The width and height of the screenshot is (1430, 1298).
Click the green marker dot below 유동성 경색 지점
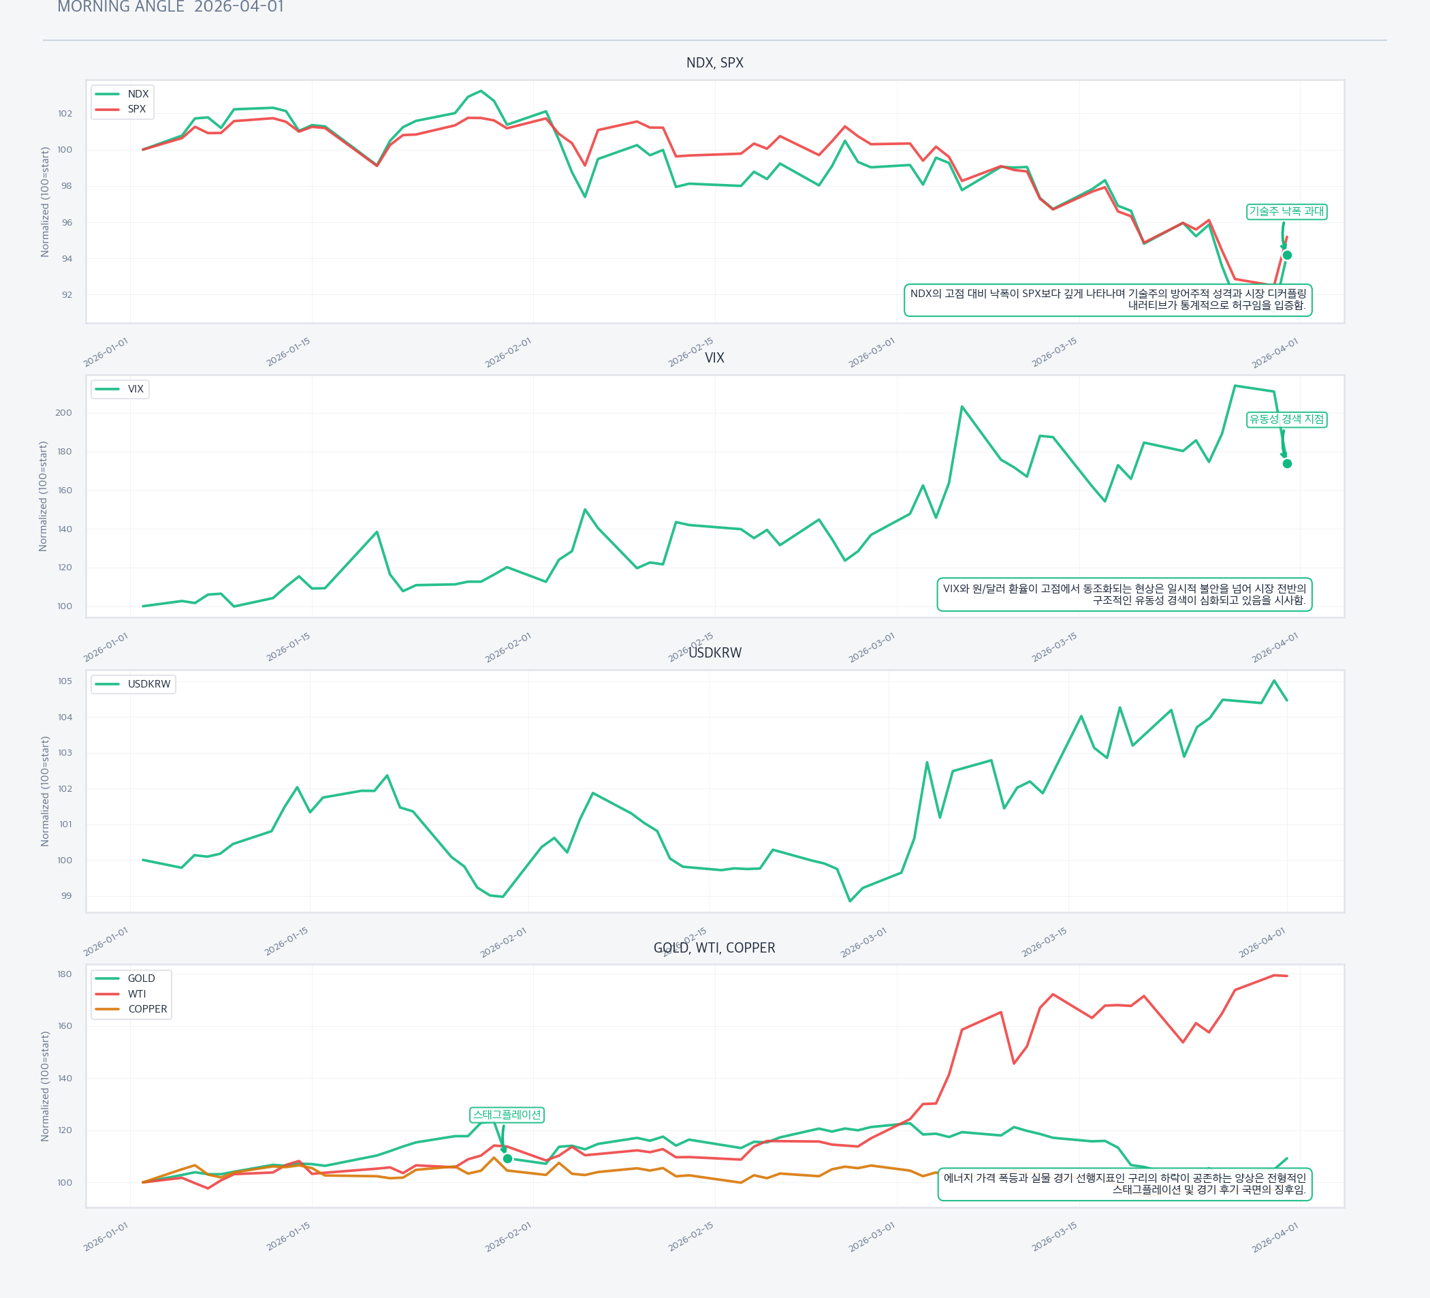pyautogui.click(x=1287, y=463)
